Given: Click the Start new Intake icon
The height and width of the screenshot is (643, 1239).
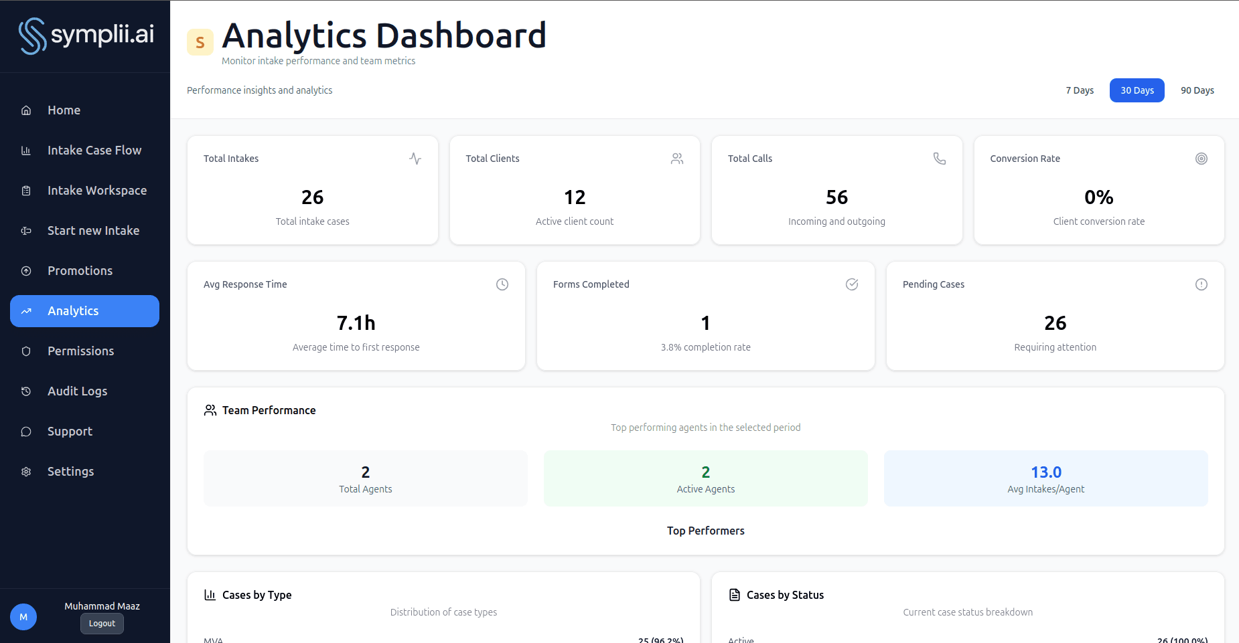Looking at the screenshot, I should [x=25, y=230].
